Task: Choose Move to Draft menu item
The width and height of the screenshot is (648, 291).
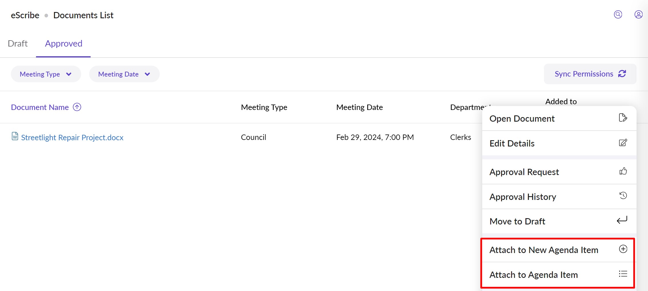Action: [517, 221]
